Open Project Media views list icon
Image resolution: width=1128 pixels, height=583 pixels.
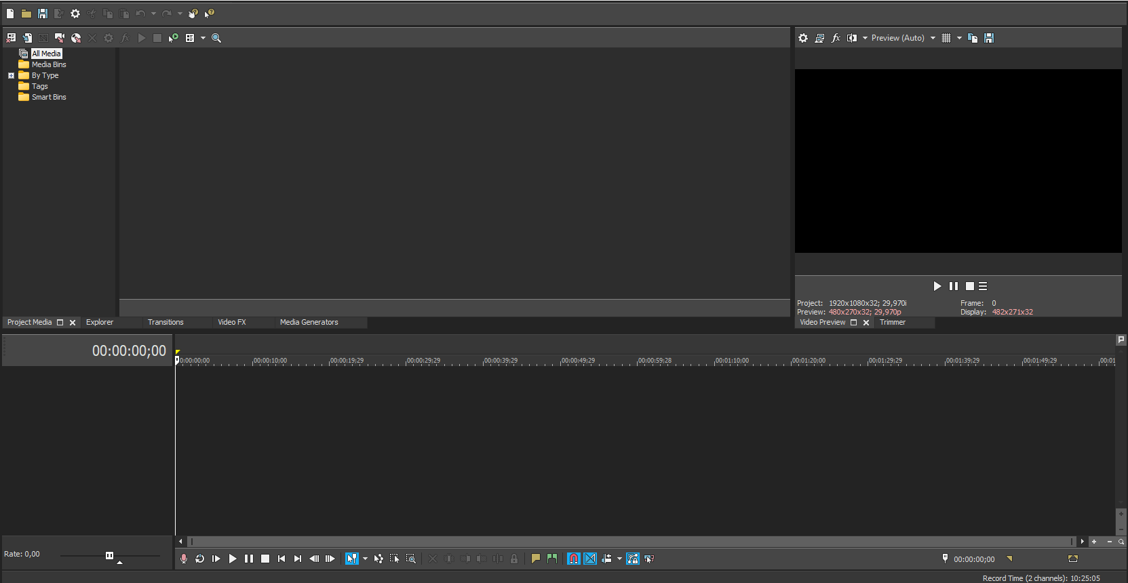[190, 38]
